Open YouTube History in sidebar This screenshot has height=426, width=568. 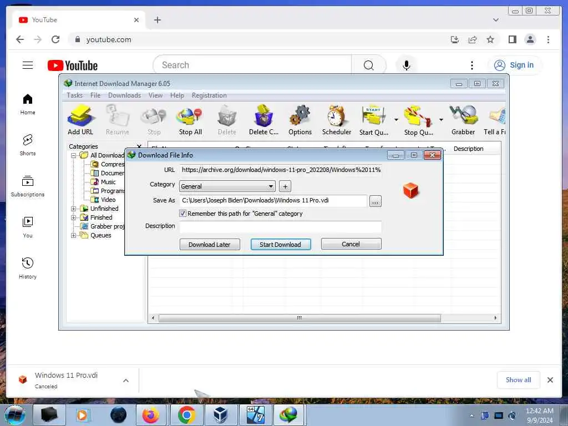28,268
